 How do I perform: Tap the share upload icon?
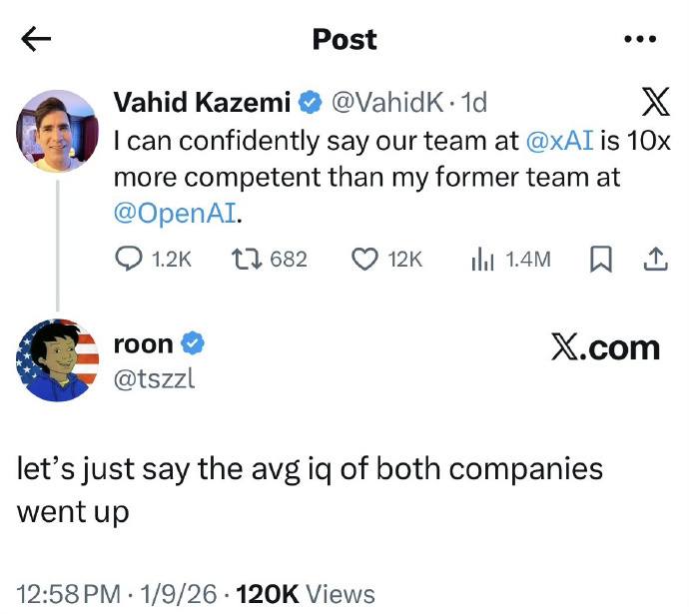click(654, 260)
